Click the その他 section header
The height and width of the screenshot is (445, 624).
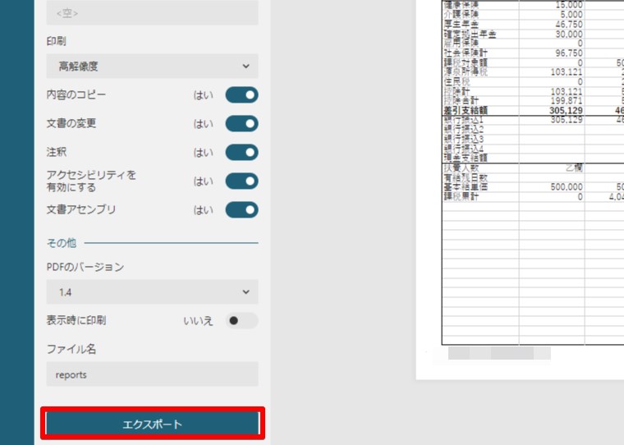[62, 243]
